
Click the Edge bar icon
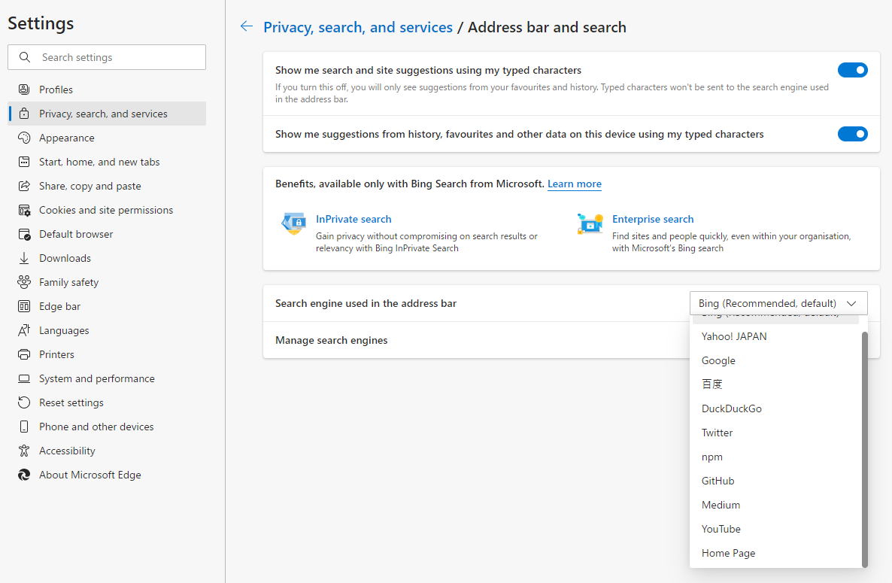coord(24,307)
